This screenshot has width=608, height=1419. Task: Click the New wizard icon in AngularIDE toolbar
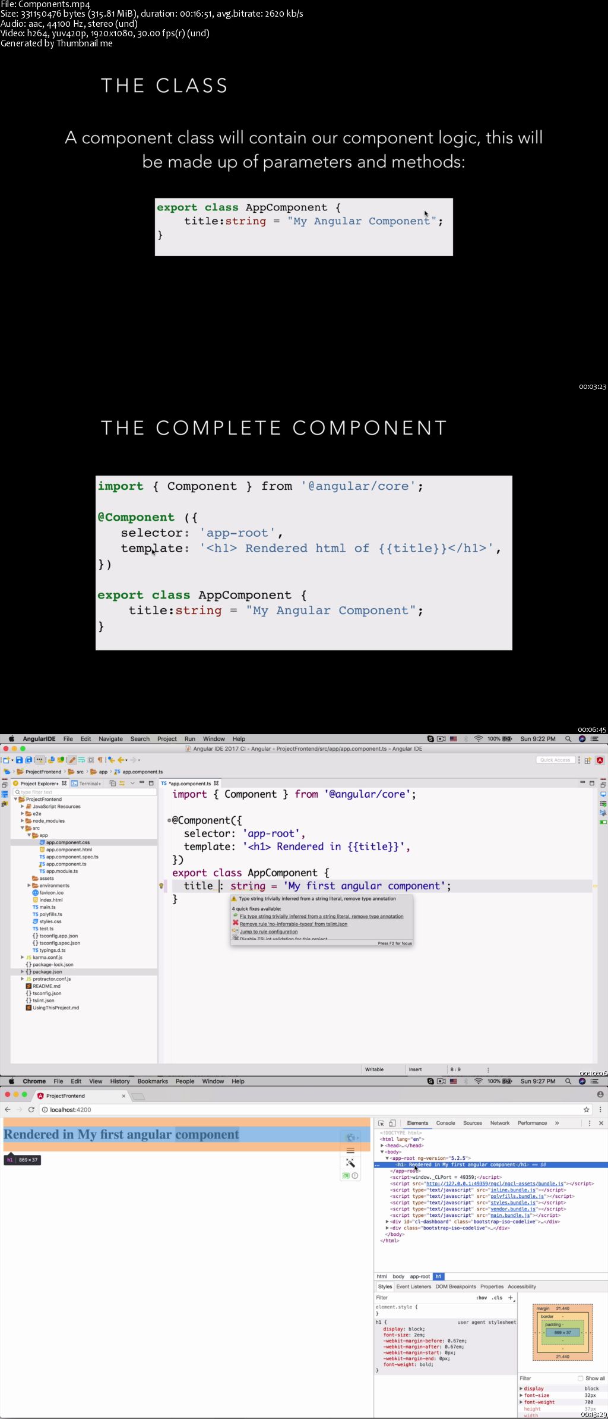pos(6,760)
